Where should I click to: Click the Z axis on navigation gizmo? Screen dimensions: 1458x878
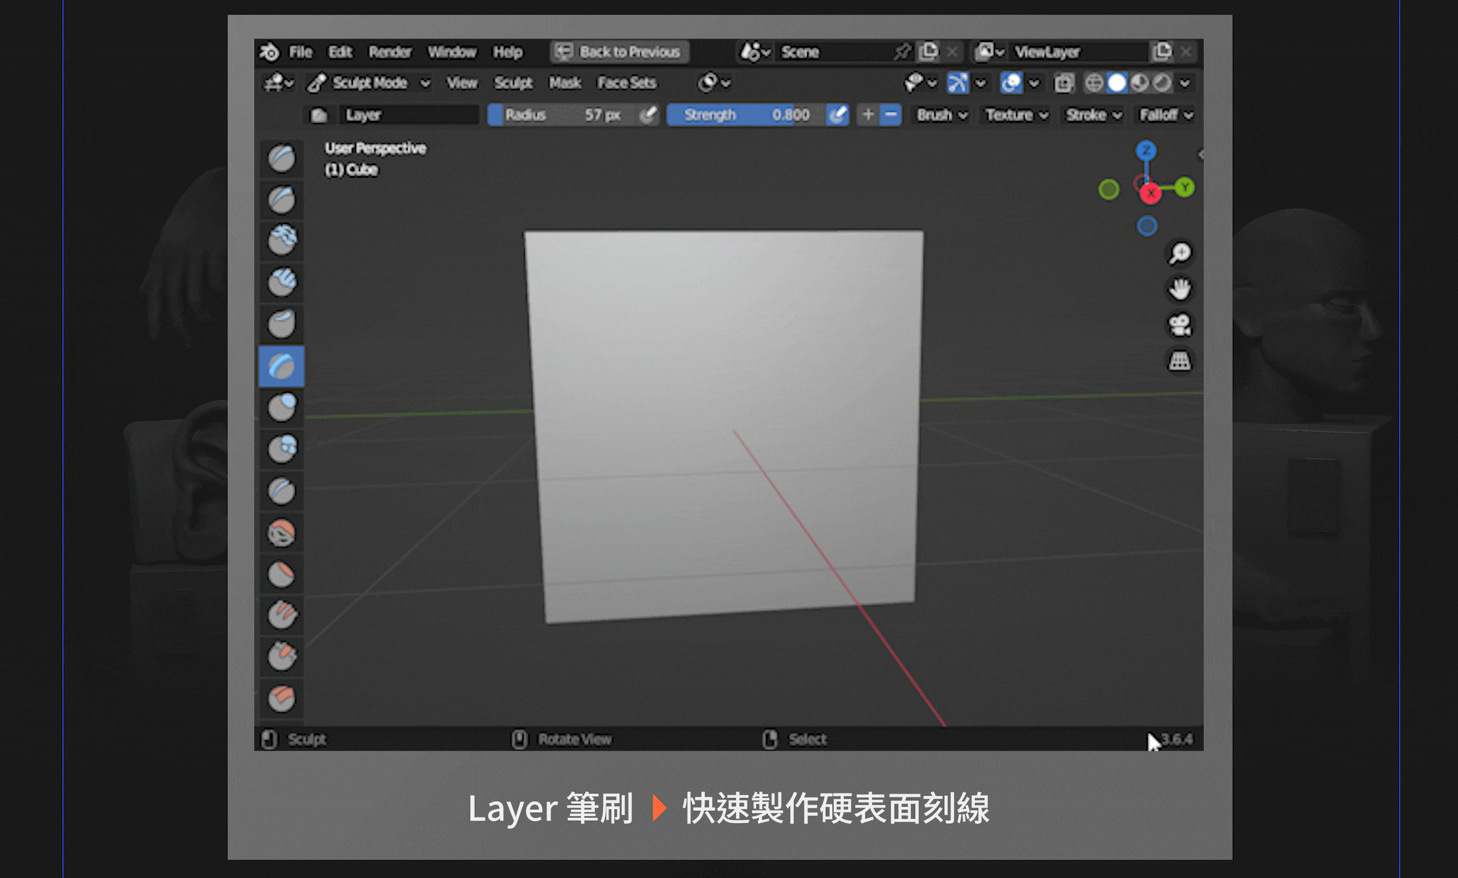pyautogui.click(x=1146, y=151)
